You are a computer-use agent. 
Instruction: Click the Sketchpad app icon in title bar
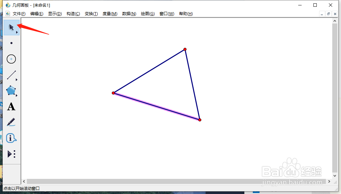click(8, 5)
